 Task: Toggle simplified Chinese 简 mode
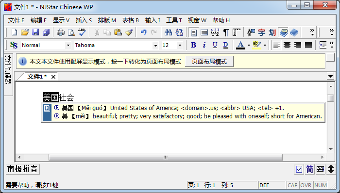pyautogui.click(x=310, y=169)
